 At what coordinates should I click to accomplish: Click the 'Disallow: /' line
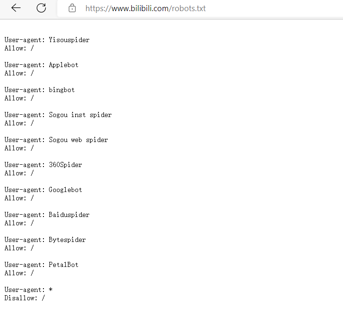24,297
